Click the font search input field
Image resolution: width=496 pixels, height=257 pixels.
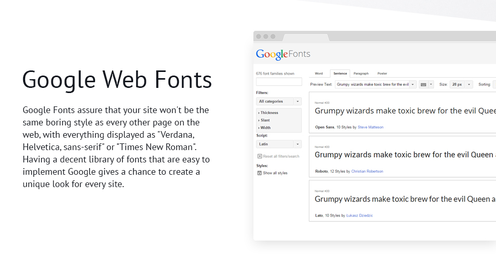tap(279, 82)
